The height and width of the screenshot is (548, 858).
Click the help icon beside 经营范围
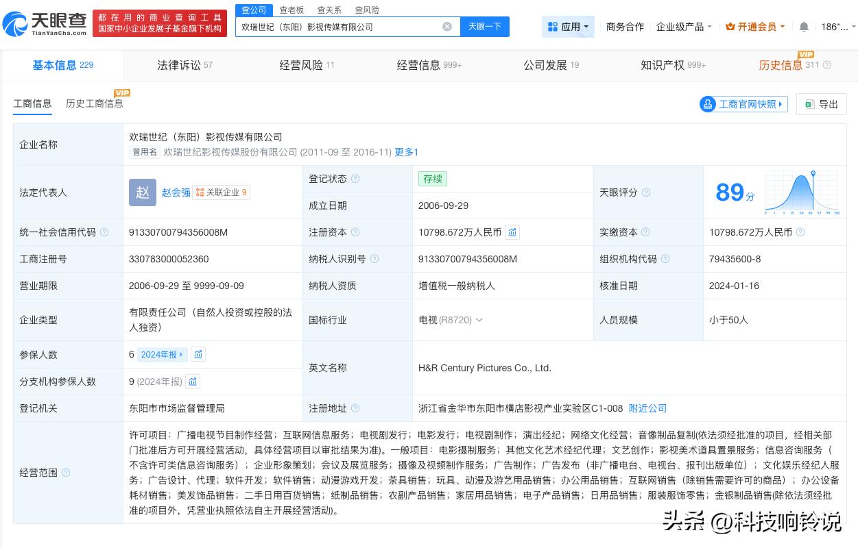[x=66, y=473]
